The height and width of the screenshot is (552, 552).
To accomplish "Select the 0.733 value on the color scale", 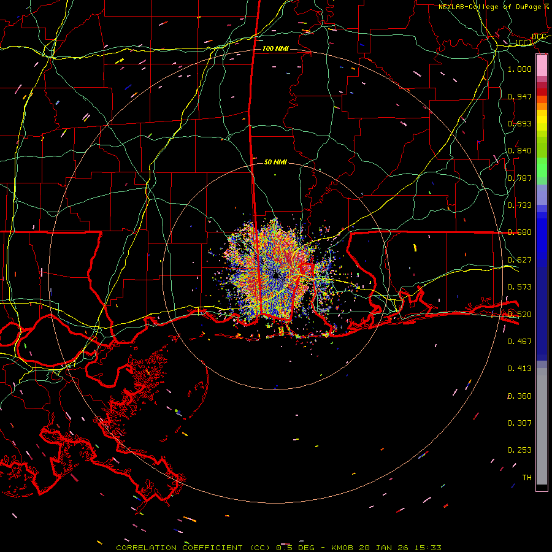I will (x=519, y=205).
